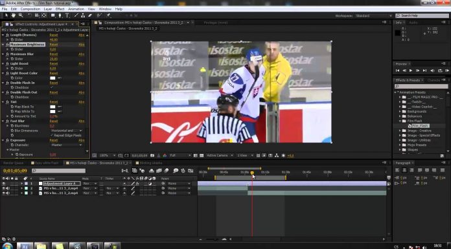Collapse the Animation Presets group
451x249 pixels.
[395, 92]
